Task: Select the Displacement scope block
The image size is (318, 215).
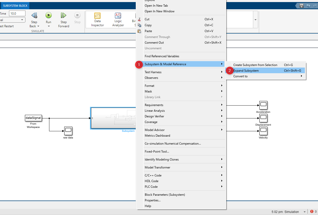Action: click(x=263, y=118)
